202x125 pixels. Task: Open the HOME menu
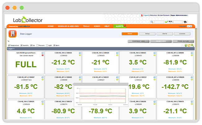50,26
